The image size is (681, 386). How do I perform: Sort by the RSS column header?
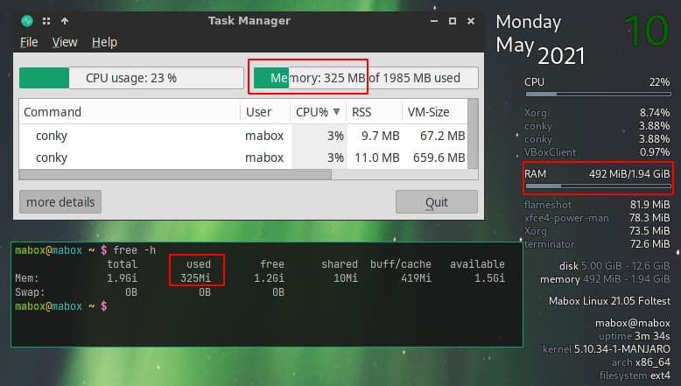362,112
